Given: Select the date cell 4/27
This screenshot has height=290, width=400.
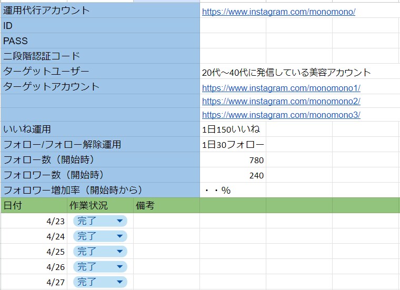Looking at the screenshot, I should click(x=34, y=282).
